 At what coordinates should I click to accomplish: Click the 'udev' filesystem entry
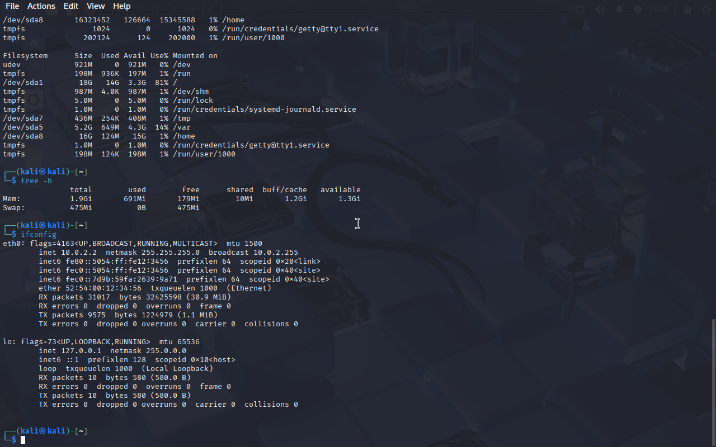(x=12, y=65)
